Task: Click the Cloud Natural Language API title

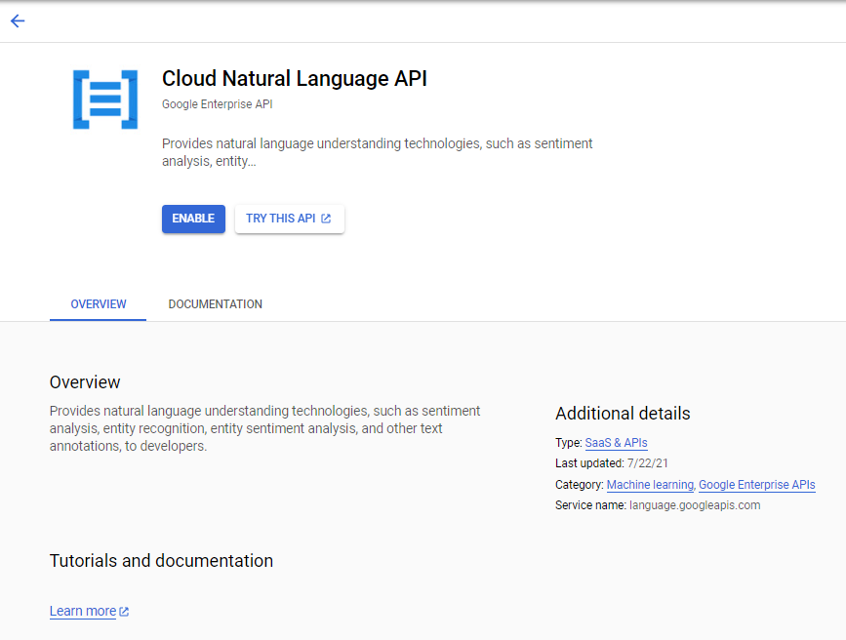Action: (295, 78)
